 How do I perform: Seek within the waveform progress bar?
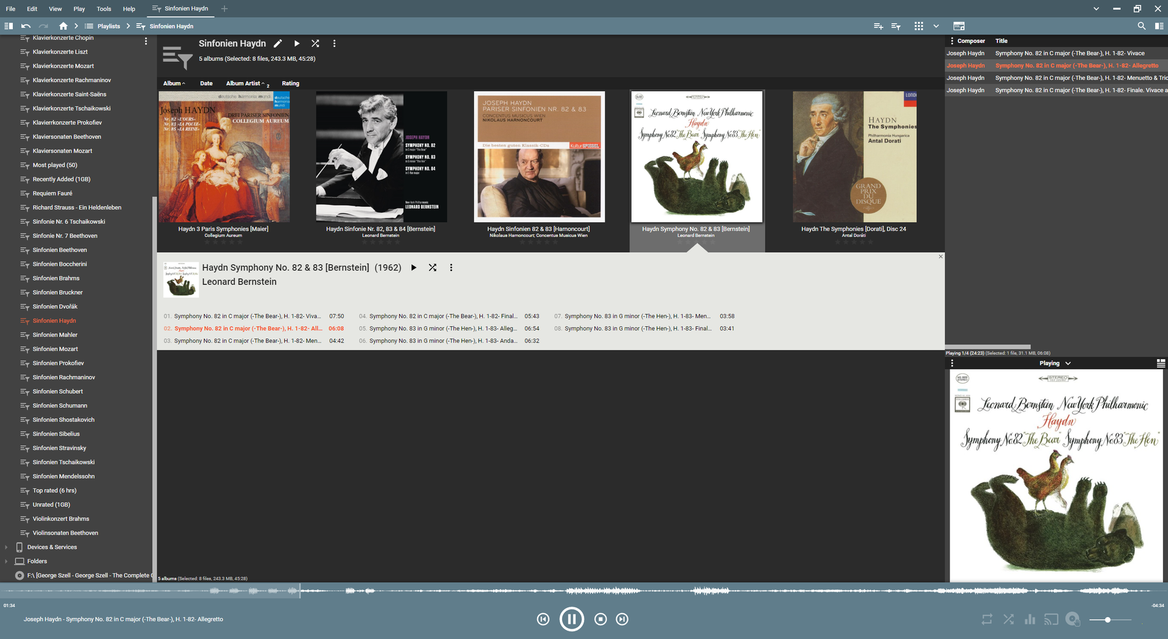pos(584,590)
